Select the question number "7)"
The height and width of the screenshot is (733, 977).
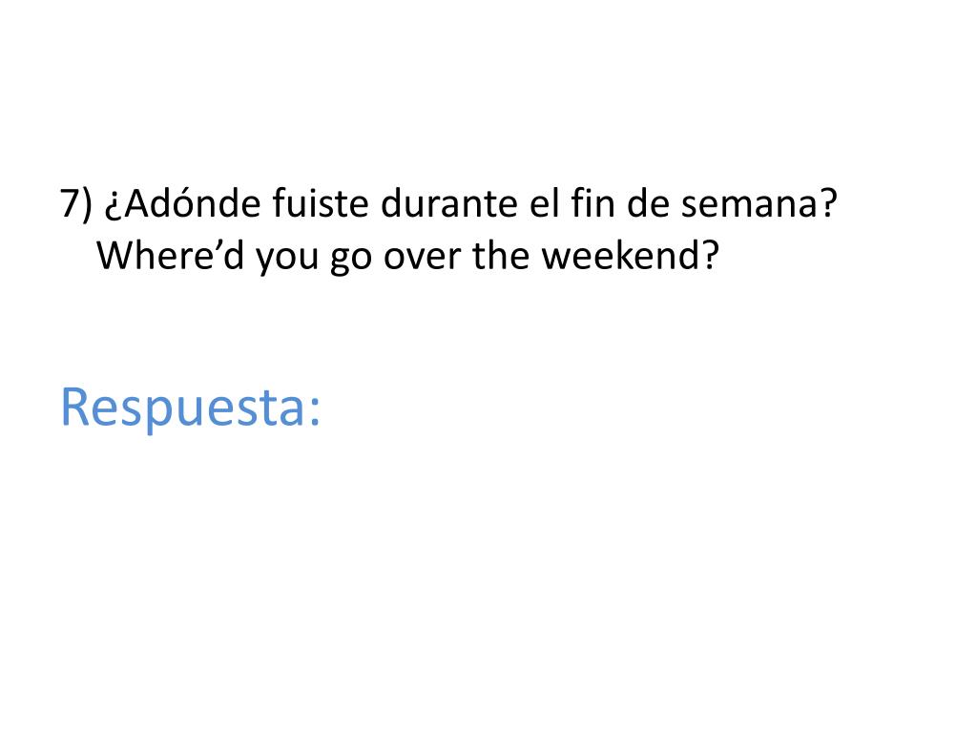point(76,203)
